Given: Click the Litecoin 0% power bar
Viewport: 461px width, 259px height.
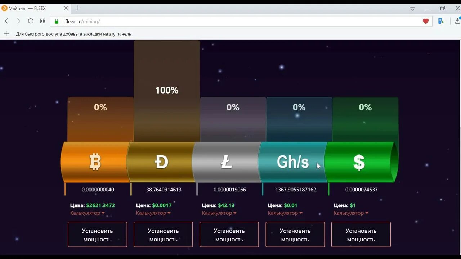Looking at the screenshot, I should pos(233,119).
